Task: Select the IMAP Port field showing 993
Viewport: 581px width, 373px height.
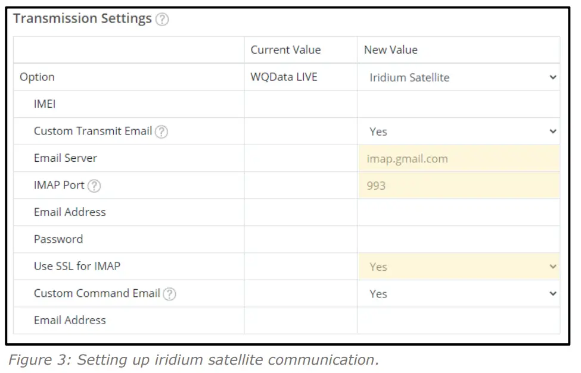Action: (x=459, y=186)
